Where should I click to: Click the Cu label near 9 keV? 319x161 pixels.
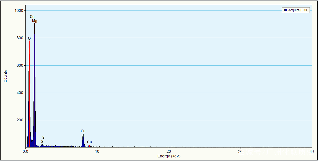[89, 142]
